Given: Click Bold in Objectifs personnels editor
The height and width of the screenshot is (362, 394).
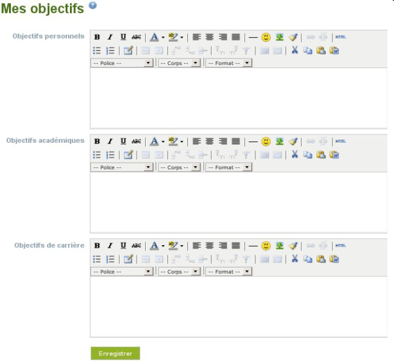Looking at the screenshot, I should 97,37.
